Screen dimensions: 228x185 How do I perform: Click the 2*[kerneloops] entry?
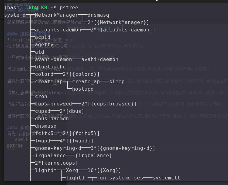[x=56, y=163]
